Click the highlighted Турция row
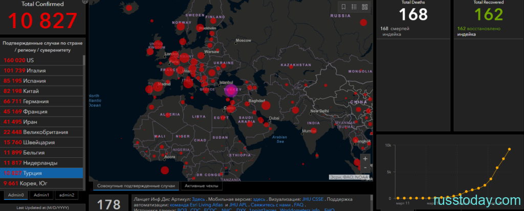524x211 pixels. (x=41, y=173)
